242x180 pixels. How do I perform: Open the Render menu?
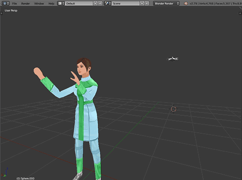26,3
